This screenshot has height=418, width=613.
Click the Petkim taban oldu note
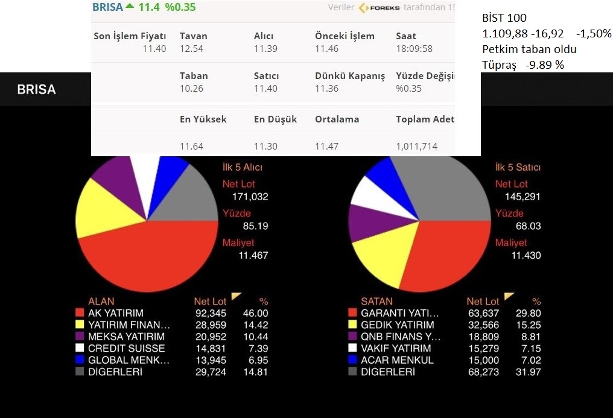coord(529,49)
